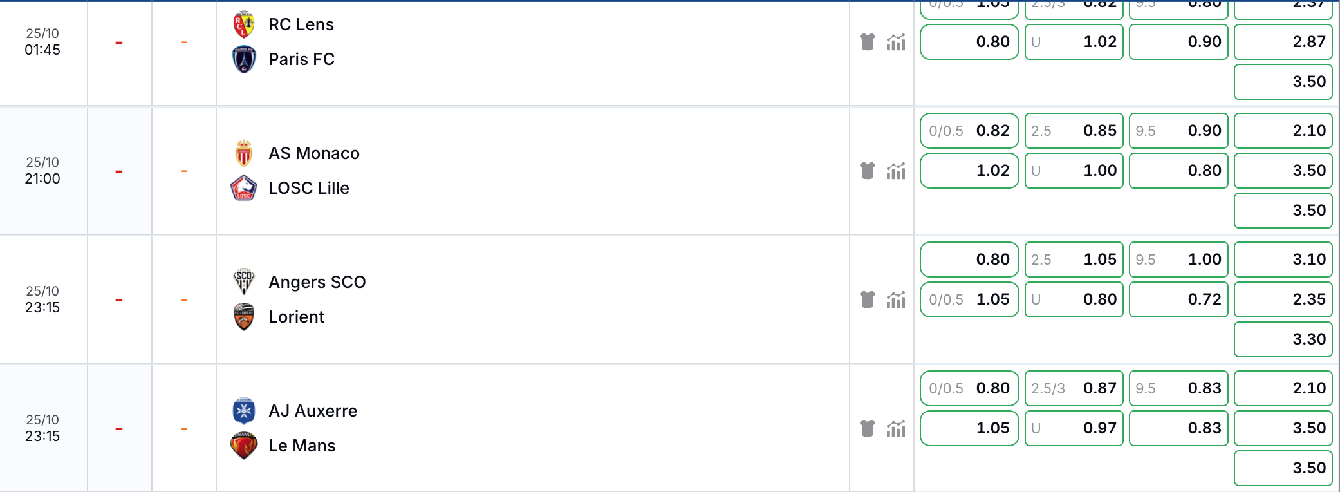Open statistics chart for AS Monaco match
Screen dimensions: 1340x492
pos(896,171)
